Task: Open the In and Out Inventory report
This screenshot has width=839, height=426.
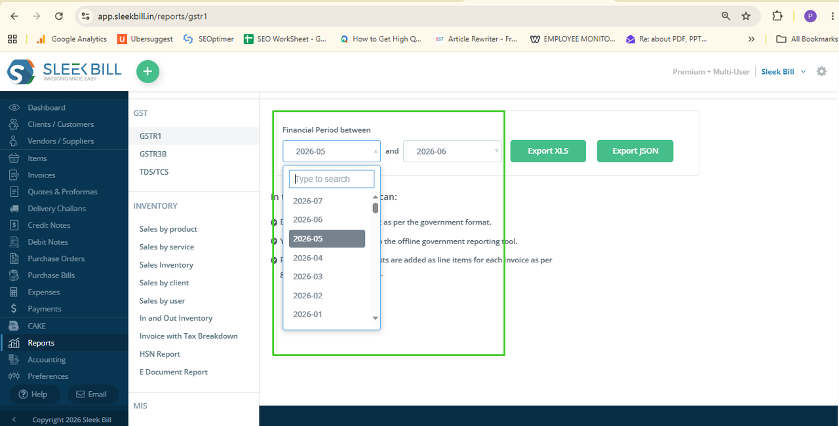Action: point(176,318)
